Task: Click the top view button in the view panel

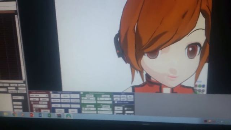Action: (130, 96)
